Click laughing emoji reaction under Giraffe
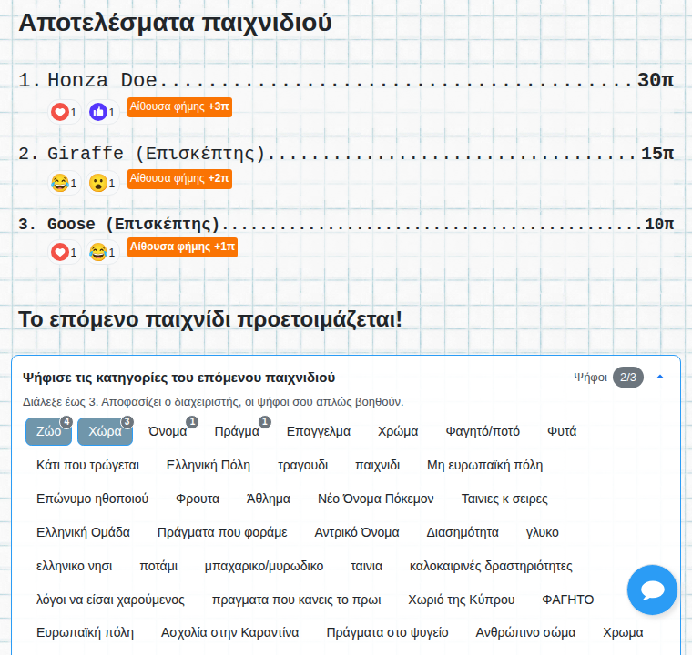The height and width of the screenshot is (655, 692). pos(65,183)
